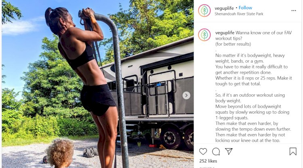Open the three-dot more options menu
303x168 pixels.
coord(294,11)
